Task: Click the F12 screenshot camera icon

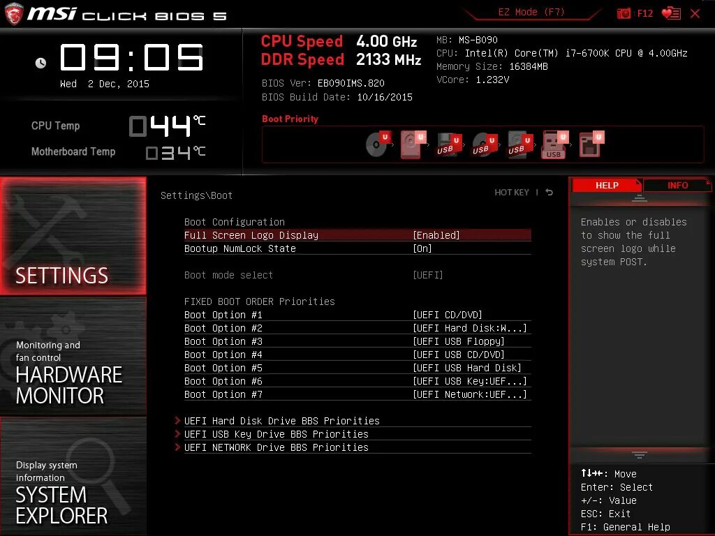Action: tap(624, 14)
